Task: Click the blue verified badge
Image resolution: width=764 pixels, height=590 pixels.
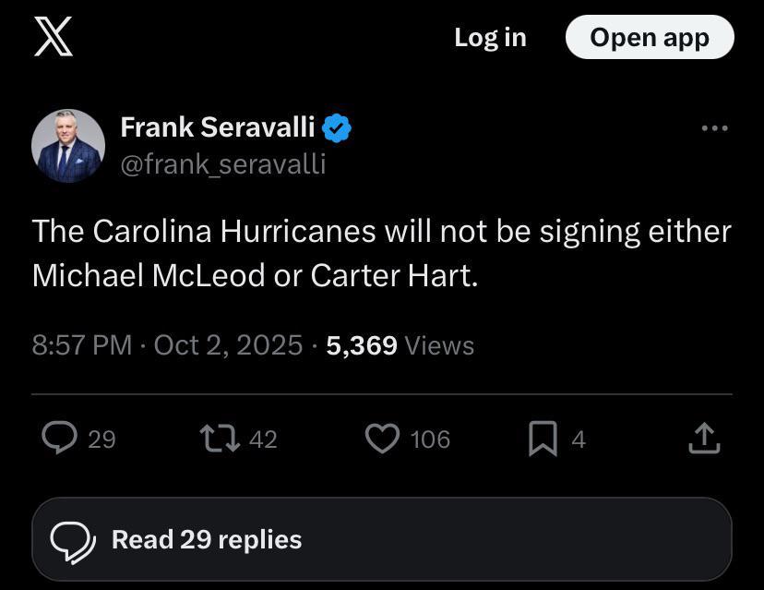Action: pos(337,128)
